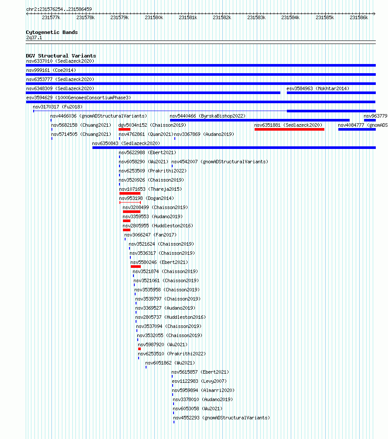Viewport: 388px width, 439px height.
Task: Select nsv5440466 (ByrskaBishop2022) label
Action: click(x=208, y=116)
